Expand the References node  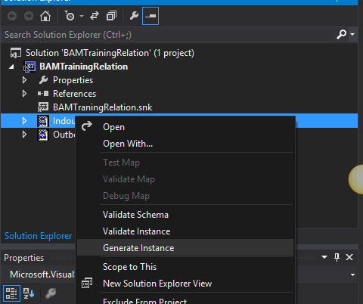[x=24, y=94]
